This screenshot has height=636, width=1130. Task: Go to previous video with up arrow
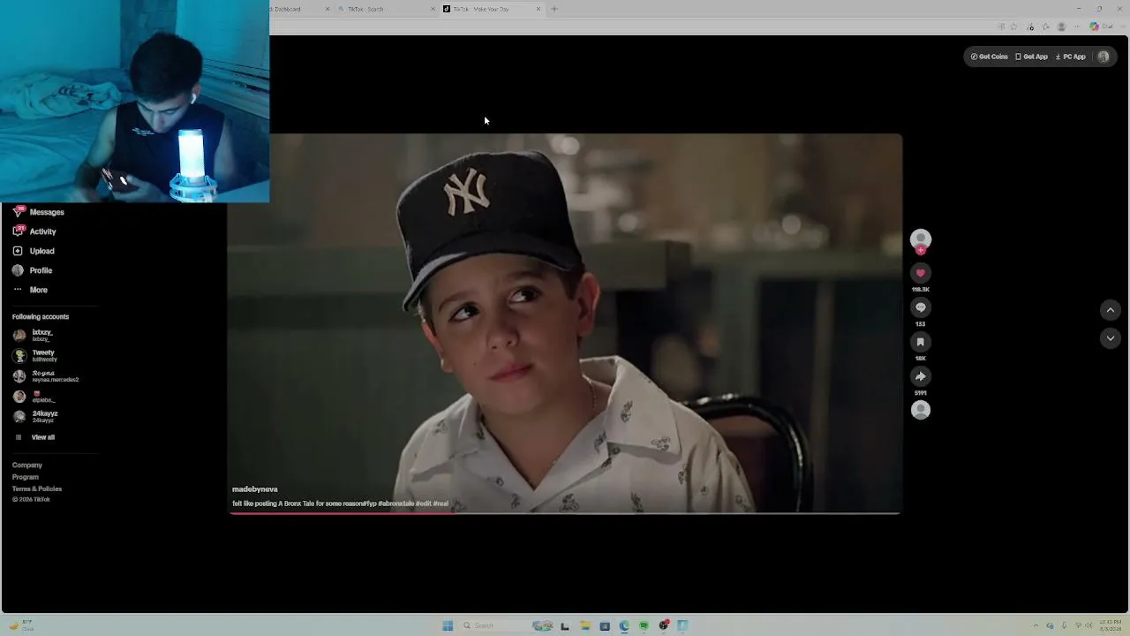tap(1111, 310)
